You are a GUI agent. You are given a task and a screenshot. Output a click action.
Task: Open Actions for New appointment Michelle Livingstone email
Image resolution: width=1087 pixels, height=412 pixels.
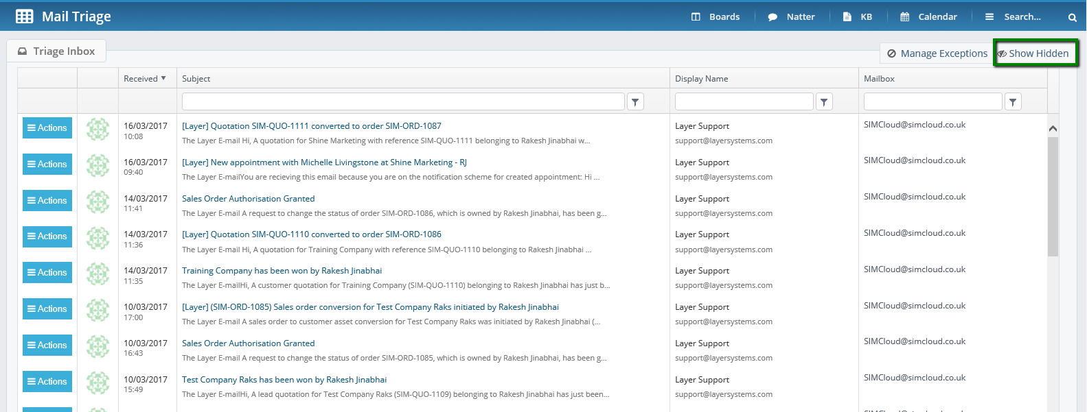(x=47, y=165)
